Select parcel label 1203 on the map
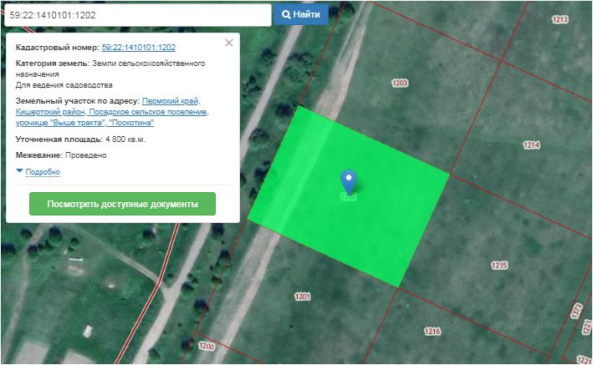 pos(400,83)
